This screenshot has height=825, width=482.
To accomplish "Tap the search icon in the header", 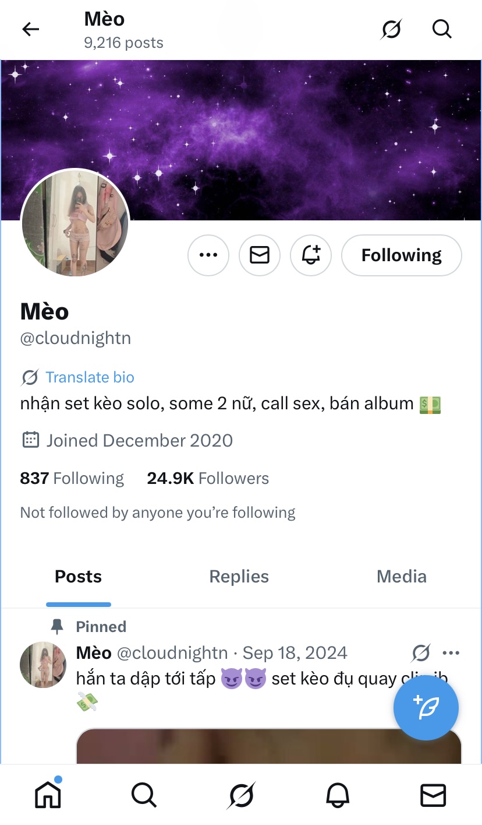I will pos(442,29).
